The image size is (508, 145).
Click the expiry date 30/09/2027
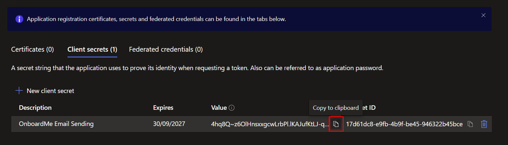pyautogui.click(x=169, y=124)
